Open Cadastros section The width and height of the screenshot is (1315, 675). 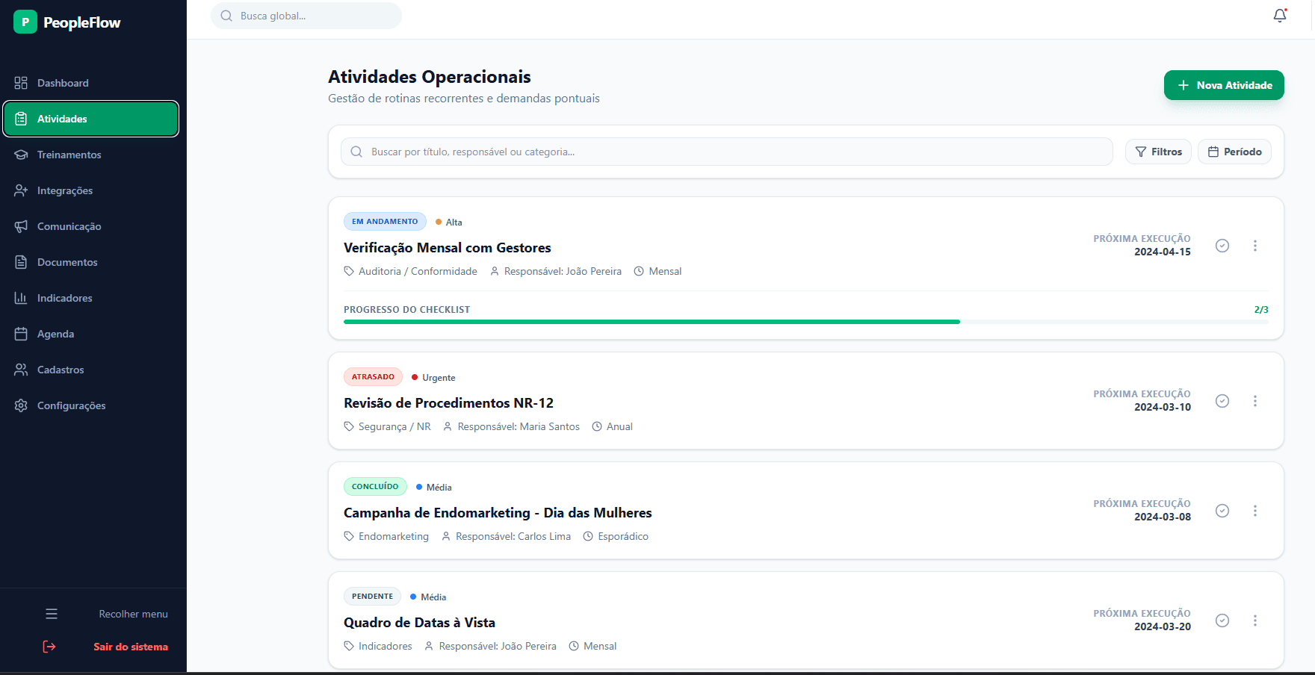pos(91,370)
